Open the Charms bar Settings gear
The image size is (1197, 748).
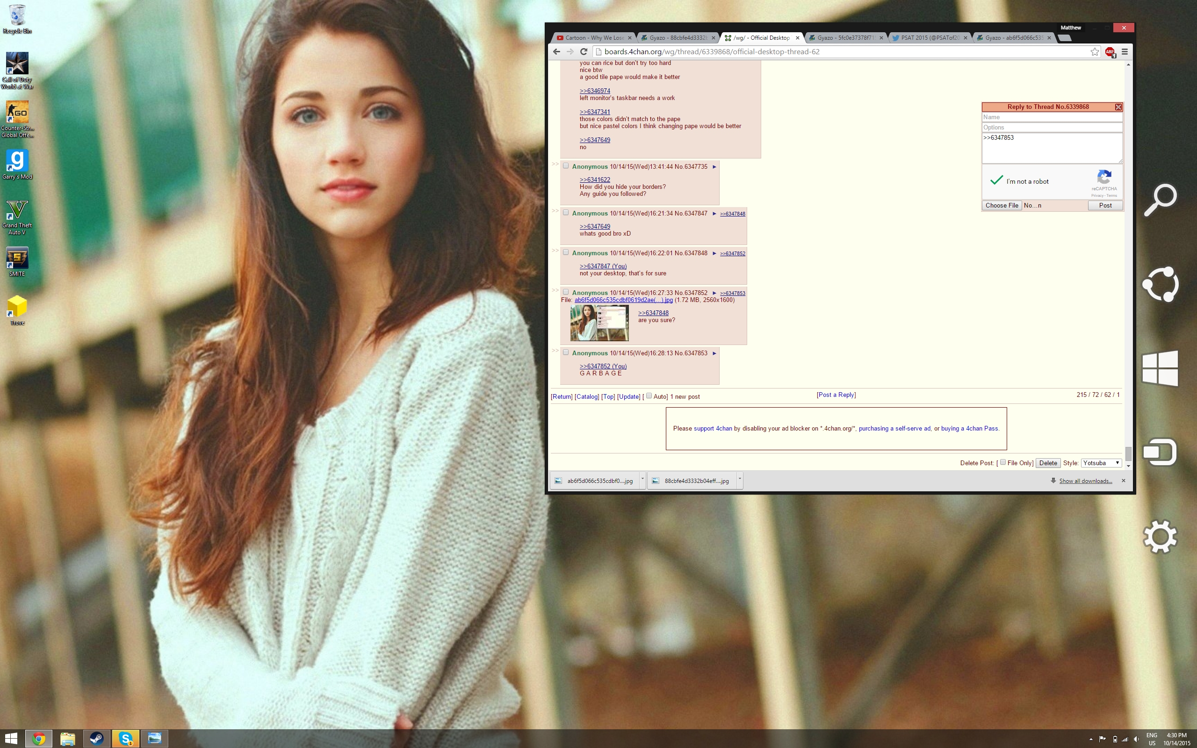1160,536
